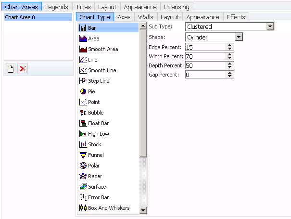Increase the Edge Percent value
Image resolution: width=291 pixels, height=219 pixels.
230,45
